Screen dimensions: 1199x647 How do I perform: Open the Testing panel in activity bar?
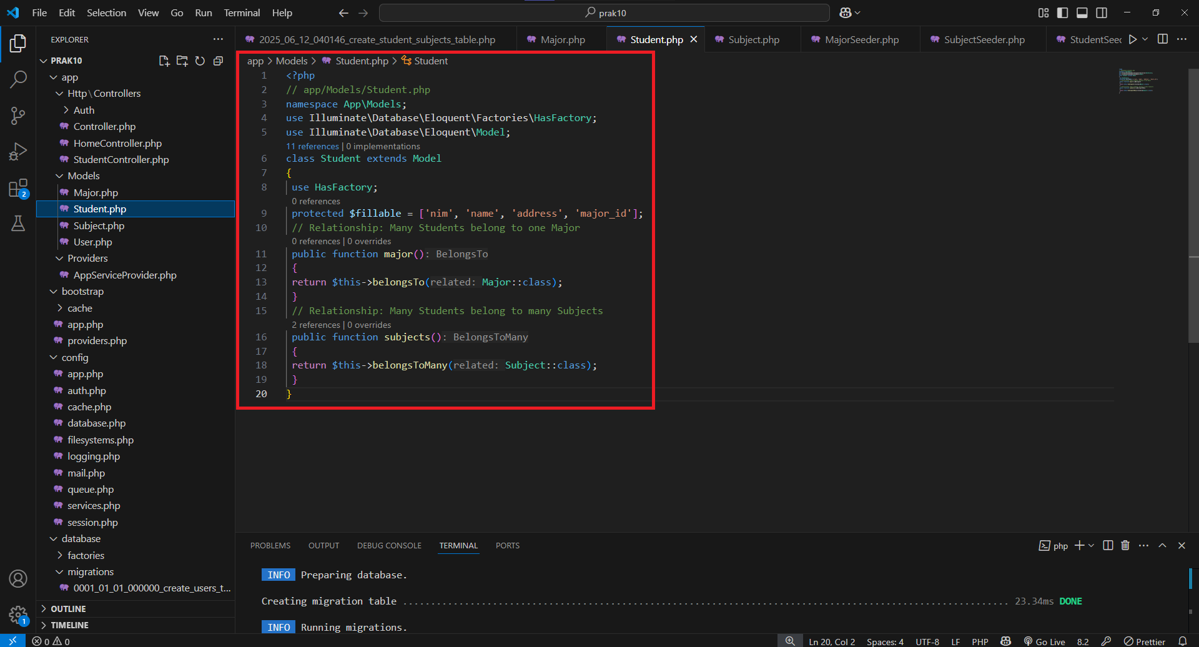(x=18, y=224)
